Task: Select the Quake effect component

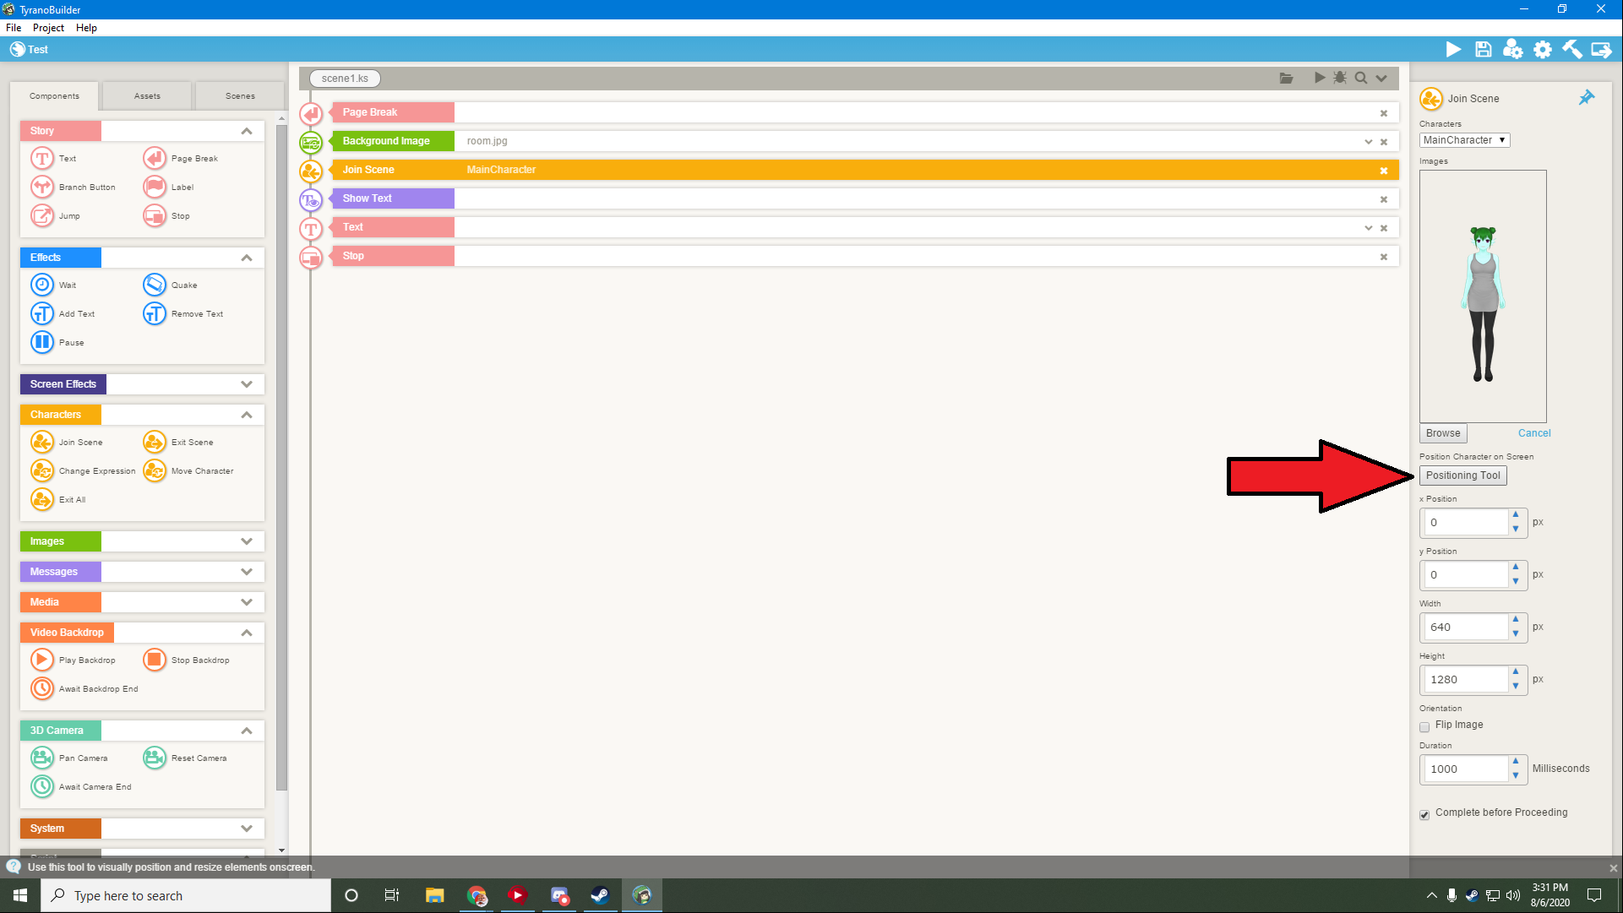Action: (155, 285)
